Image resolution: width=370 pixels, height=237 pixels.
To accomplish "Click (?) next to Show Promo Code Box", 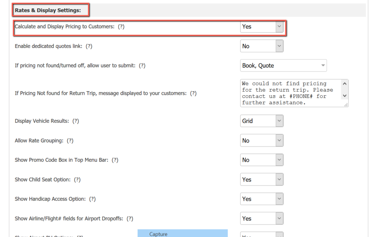I will 115,160.
